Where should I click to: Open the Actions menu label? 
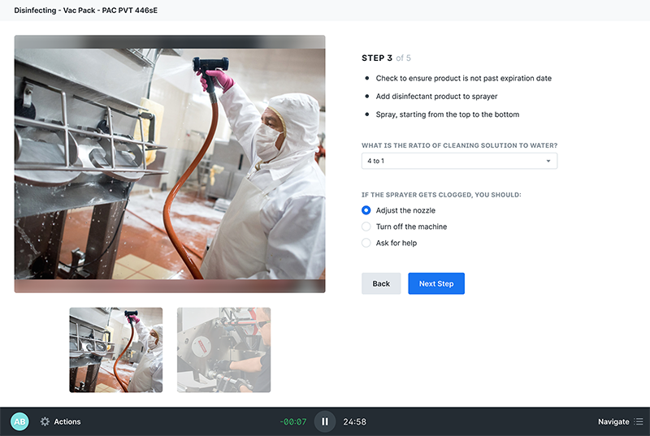tap(67, 421)
